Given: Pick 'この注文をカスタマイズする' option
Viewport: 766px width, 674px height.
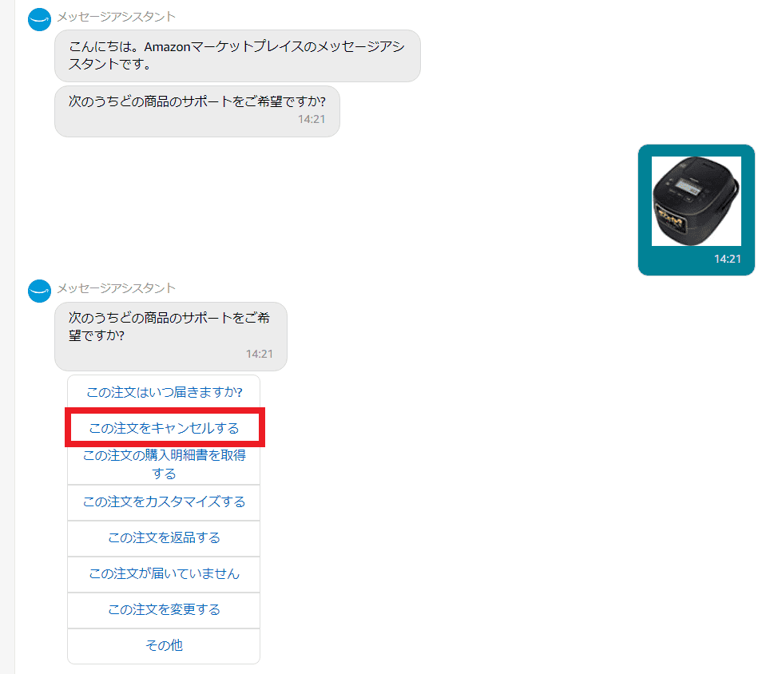Looking at the screenshot, I should coord(164,502).
